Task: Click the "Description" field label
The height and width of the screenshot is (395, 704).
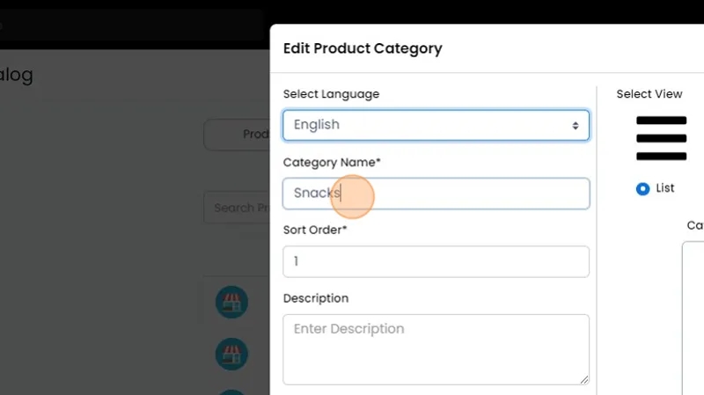Action: tap(316, 298)
